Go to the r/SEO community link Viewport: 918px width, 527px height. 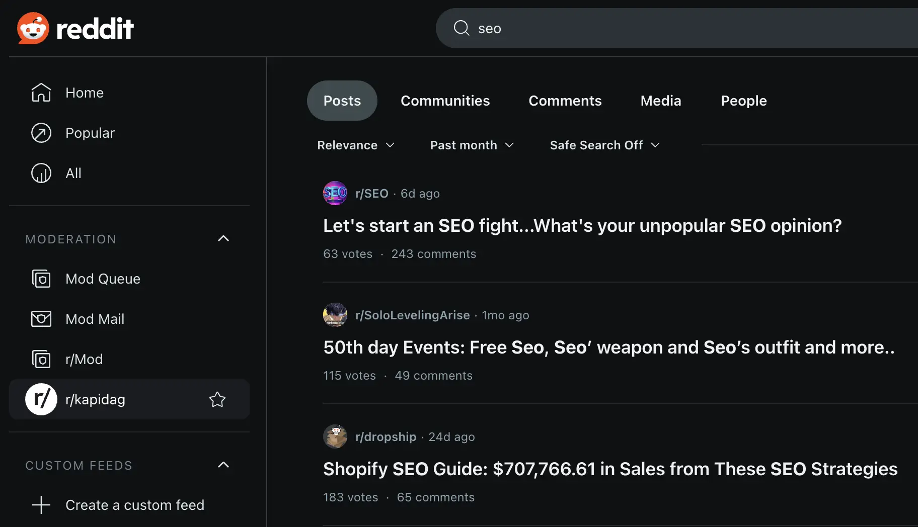point(372,194)
